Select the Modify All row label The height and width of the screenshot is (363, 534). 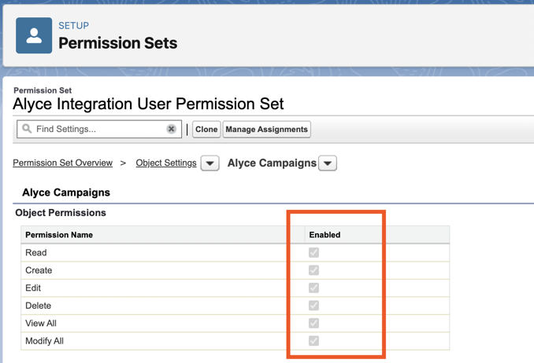(x=45, y=341)
